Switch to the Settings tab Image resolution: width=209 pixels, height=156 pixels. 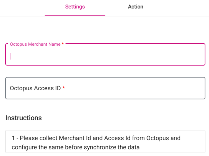(x=75, y=7)
